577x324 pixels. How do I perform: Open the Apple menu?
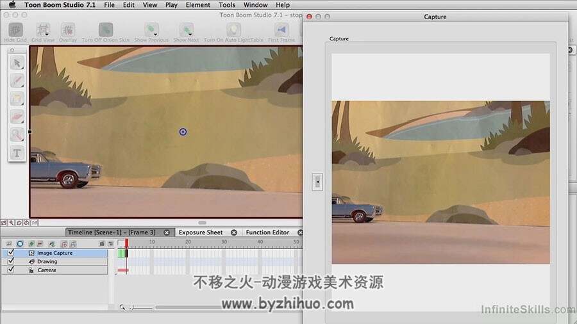pos(12,4)
